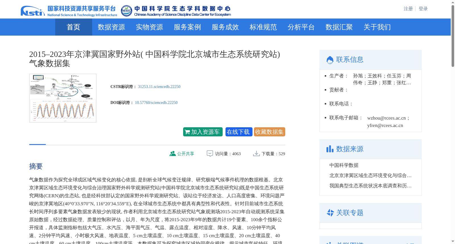
Task: Click the 联系信息 panel heading
Action: tap(350, 60)
